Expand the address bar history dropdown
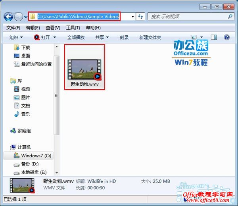 coord(132,16)
